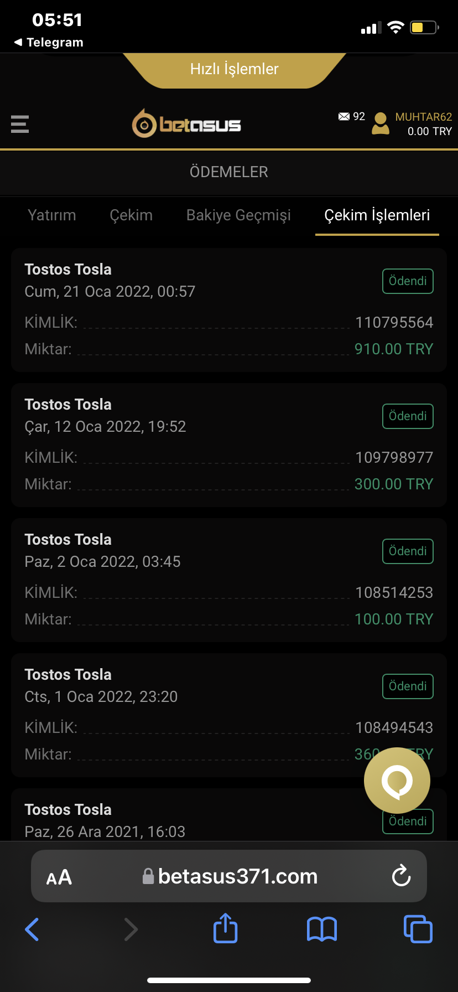
Task: Switch to the Çekim tab
Action: point(131,215)
